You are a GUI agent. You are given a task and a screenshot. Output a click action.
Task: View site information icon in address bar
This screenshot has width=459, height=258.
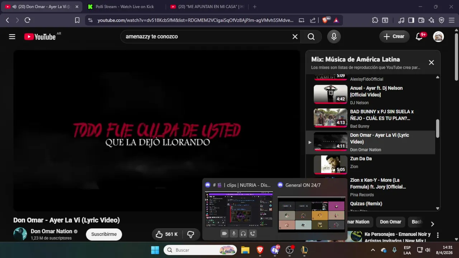[90, 20]
